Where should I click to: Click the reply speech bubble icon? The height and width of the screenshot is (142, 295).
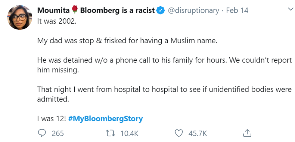pyautogui.click(x=42, y=133)
